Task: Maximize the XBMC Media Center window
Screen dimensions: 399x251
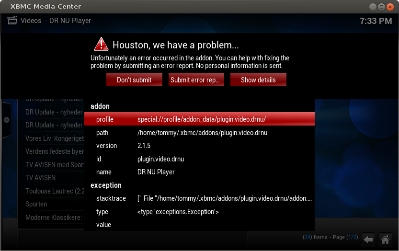Action: pos(381,7)
